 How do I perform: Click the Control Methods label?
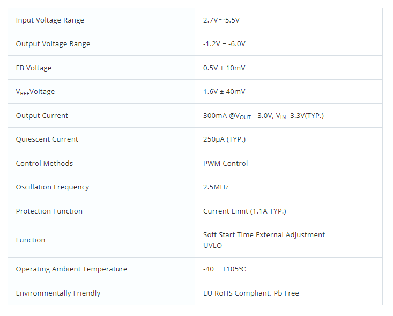pos(45,164)
